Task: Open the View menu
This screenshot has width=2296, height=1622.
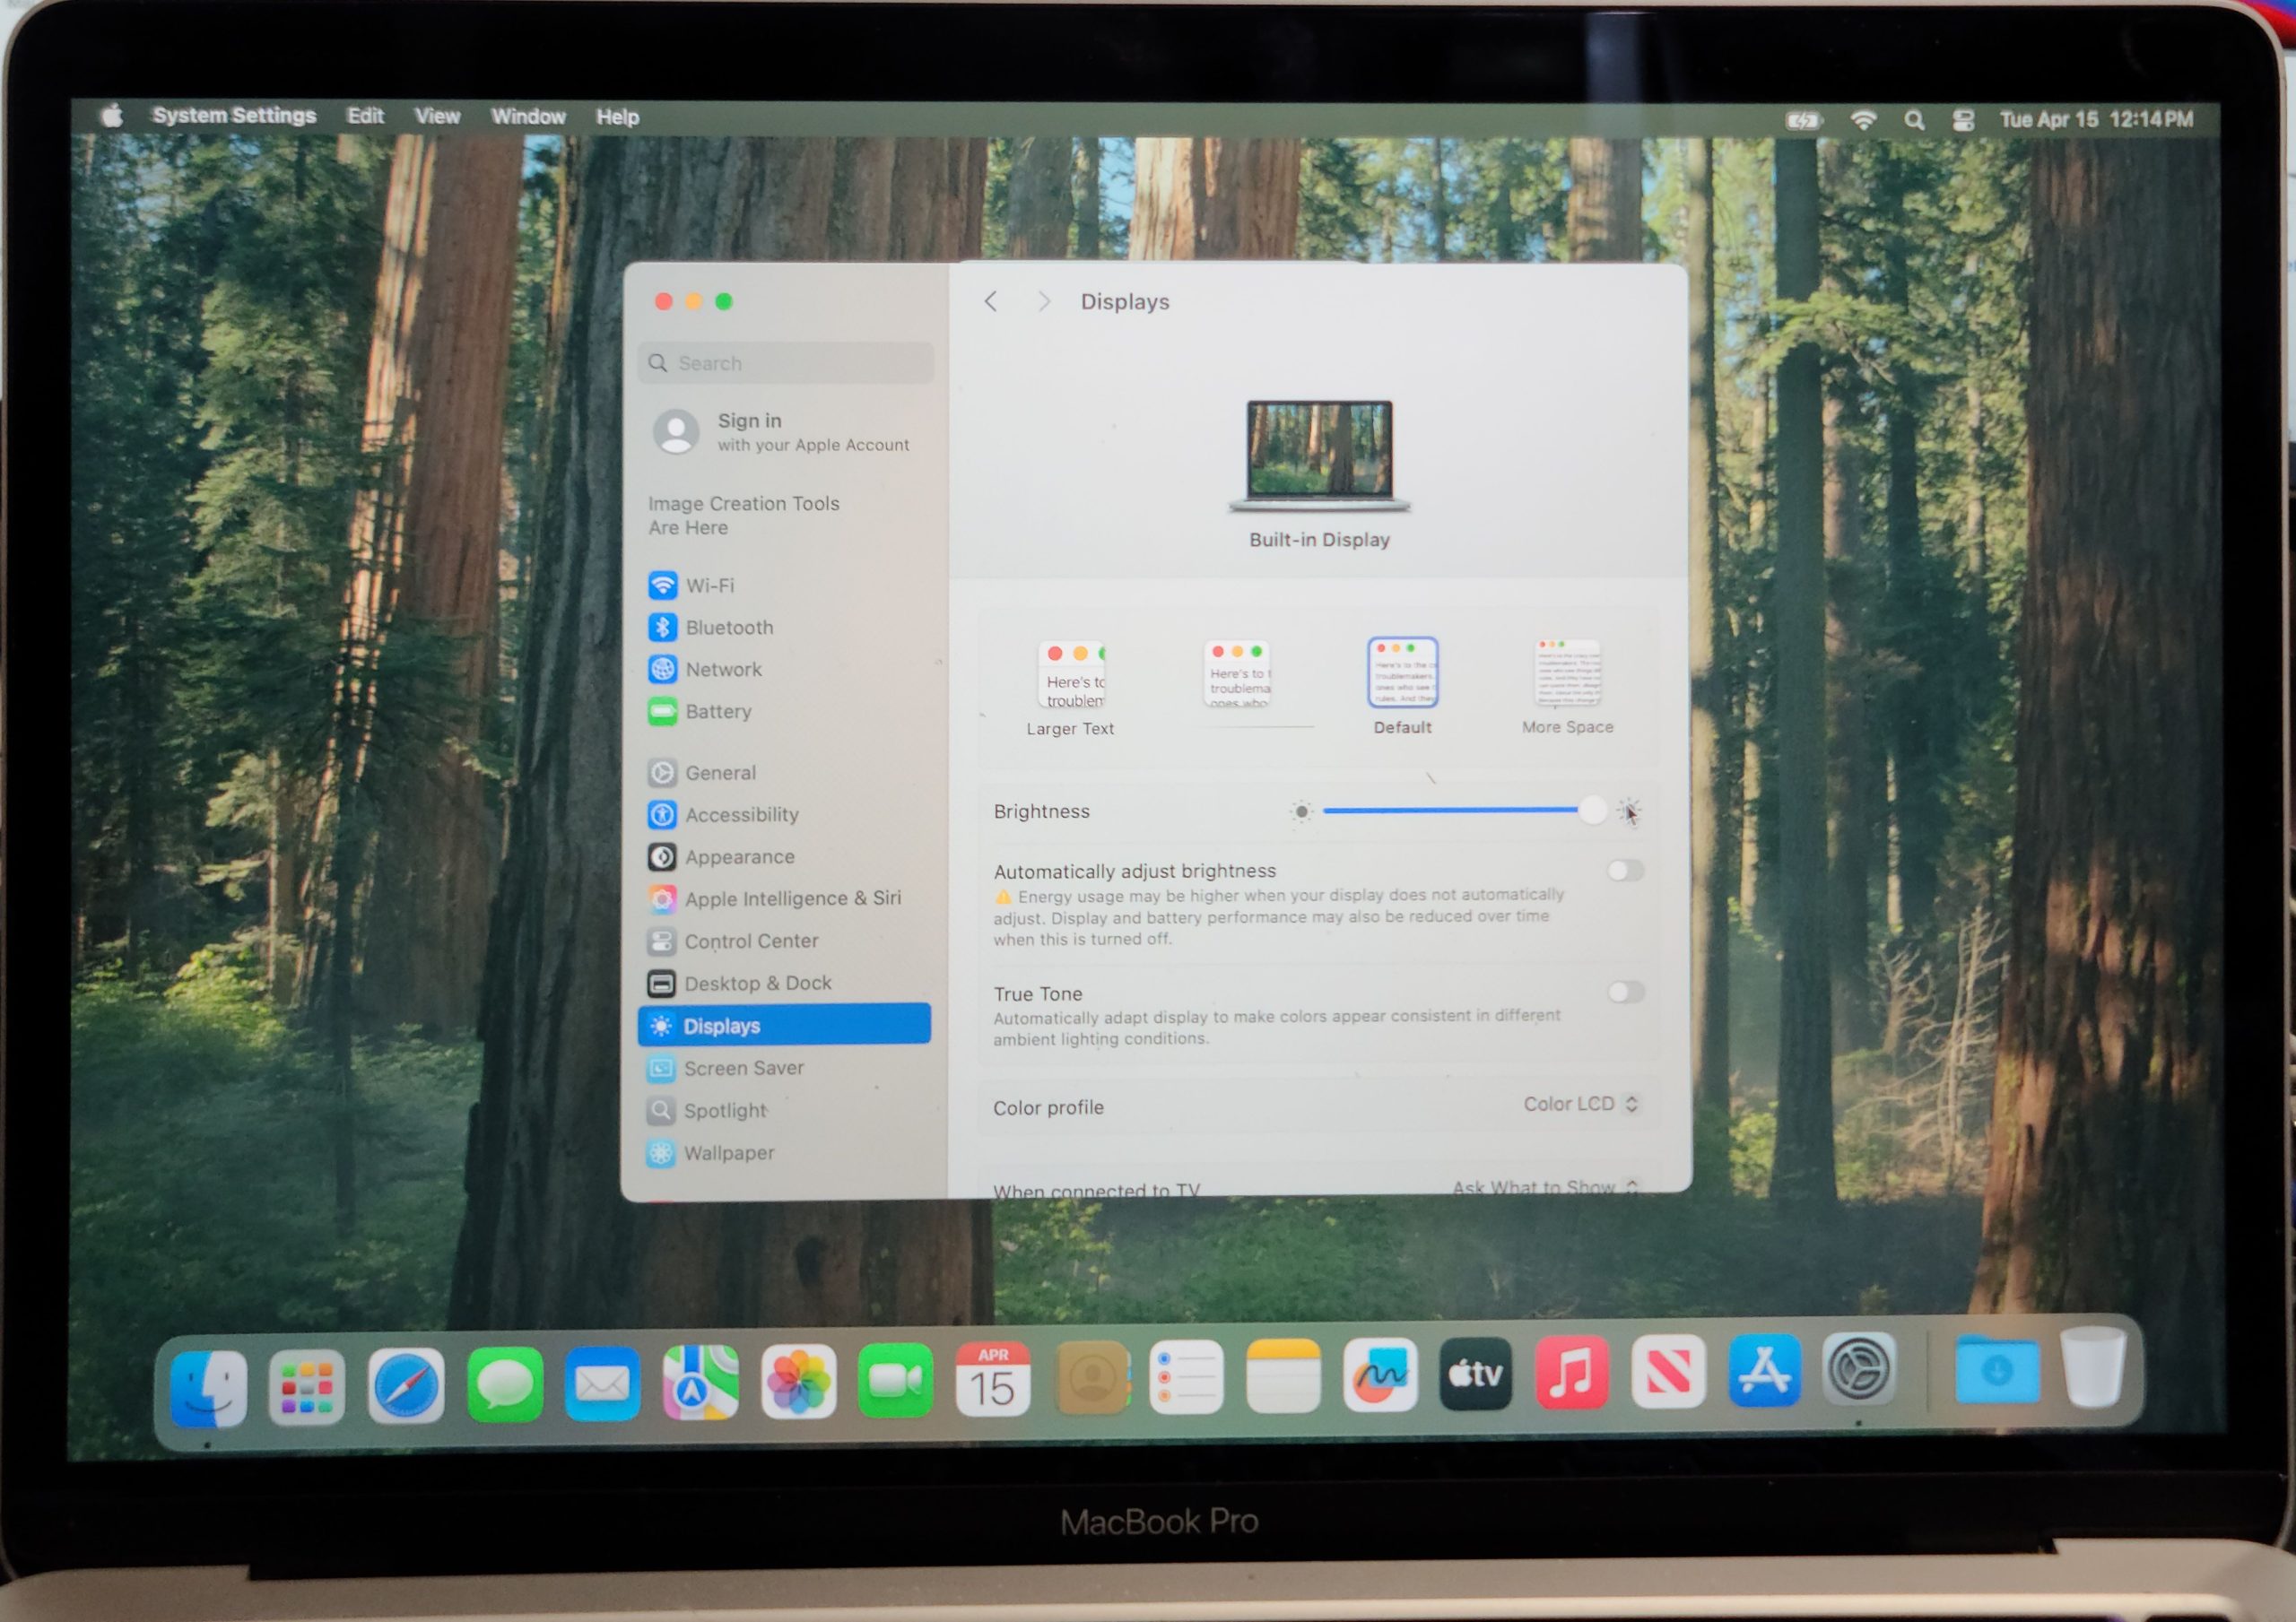Action: coord(437,116)
